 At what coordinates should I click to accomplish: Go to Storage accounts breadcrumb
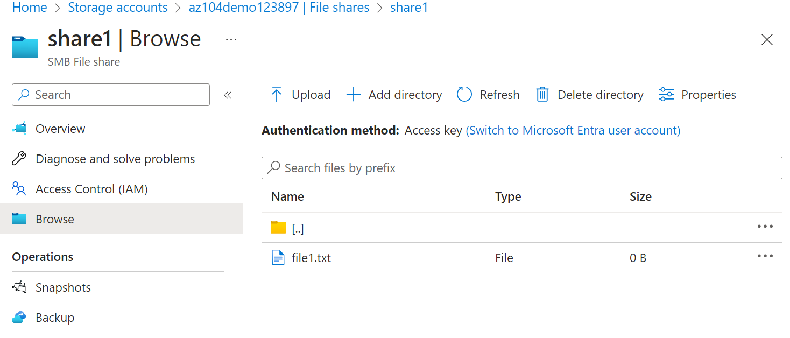coord(118,8)
